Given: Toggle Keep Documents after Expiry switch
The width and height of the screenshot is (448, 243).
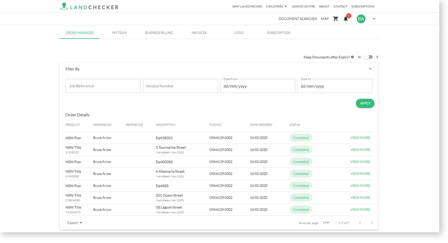Looking at the screenshot, I should pyautogui.click(x=368, y=57).
